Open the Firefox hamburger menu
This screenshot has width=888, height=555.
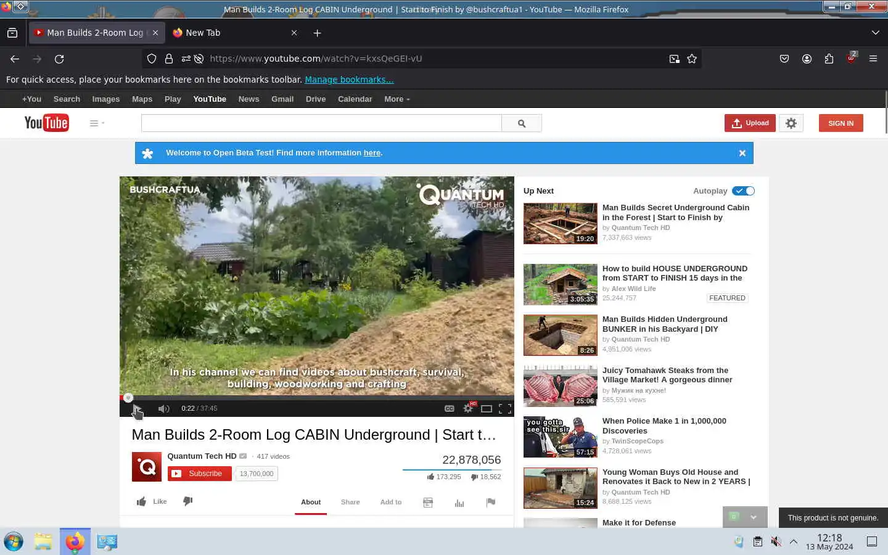tap(873, 59)
